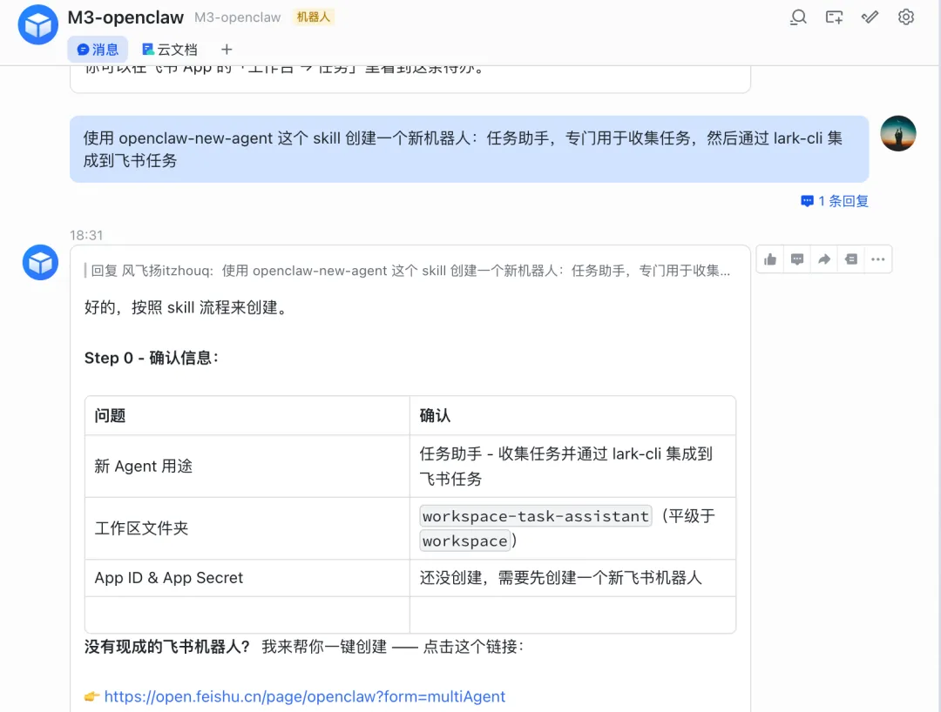The image size is (941, 712).
Task: Click the workspace-task-assistant code text
Action: [x=535, y=516]
